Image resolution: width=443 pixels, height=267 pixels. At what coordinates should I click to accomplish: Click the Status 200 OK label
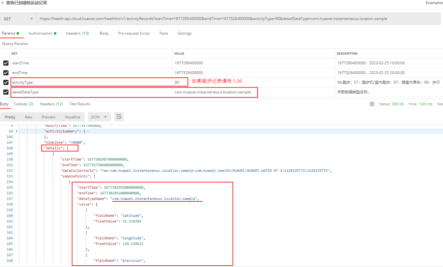pos(391,104)
